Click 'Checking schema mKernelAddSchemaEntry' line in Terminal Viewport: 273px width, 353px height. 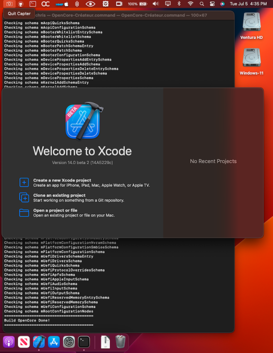47,83
